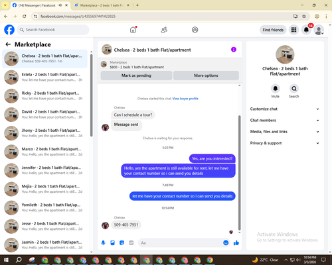Viewport: 332px width, 265px height.
Task: Send a thumbs up like
Action: point(236,243)
